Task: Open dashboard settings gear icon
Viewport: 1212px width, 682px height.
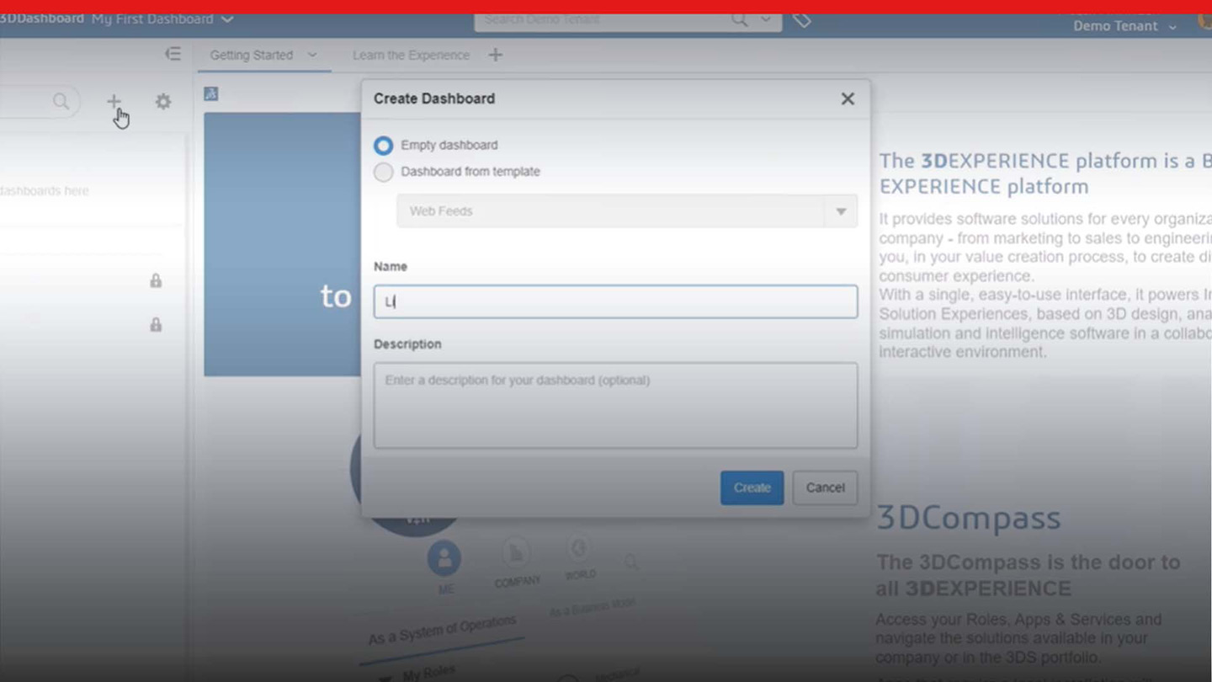Action: [x=163, y=102]
